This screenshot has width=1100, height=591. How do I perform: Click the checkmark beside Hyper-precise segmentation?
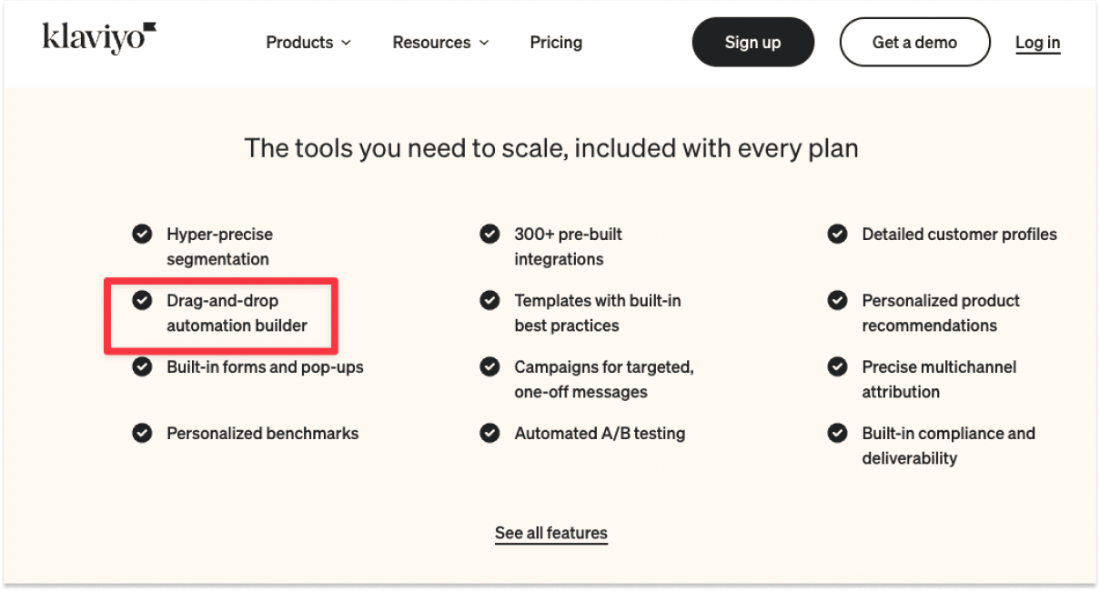click(x=142, y=234)
